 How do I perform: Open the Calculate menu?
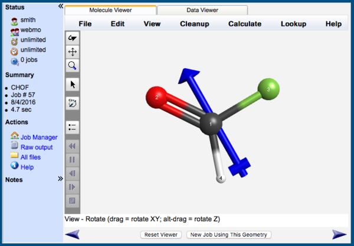(x=244, y=24)
